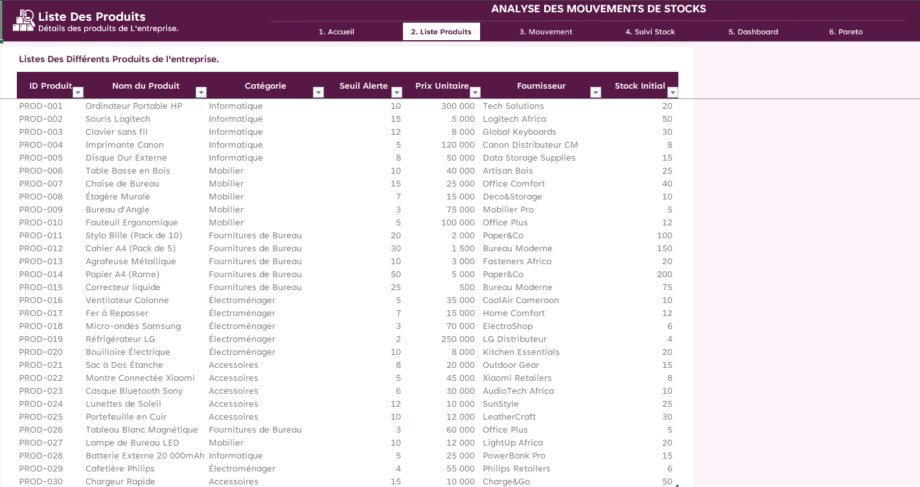
Task: Click the Prix Unitaire column header
Action: 442,85
